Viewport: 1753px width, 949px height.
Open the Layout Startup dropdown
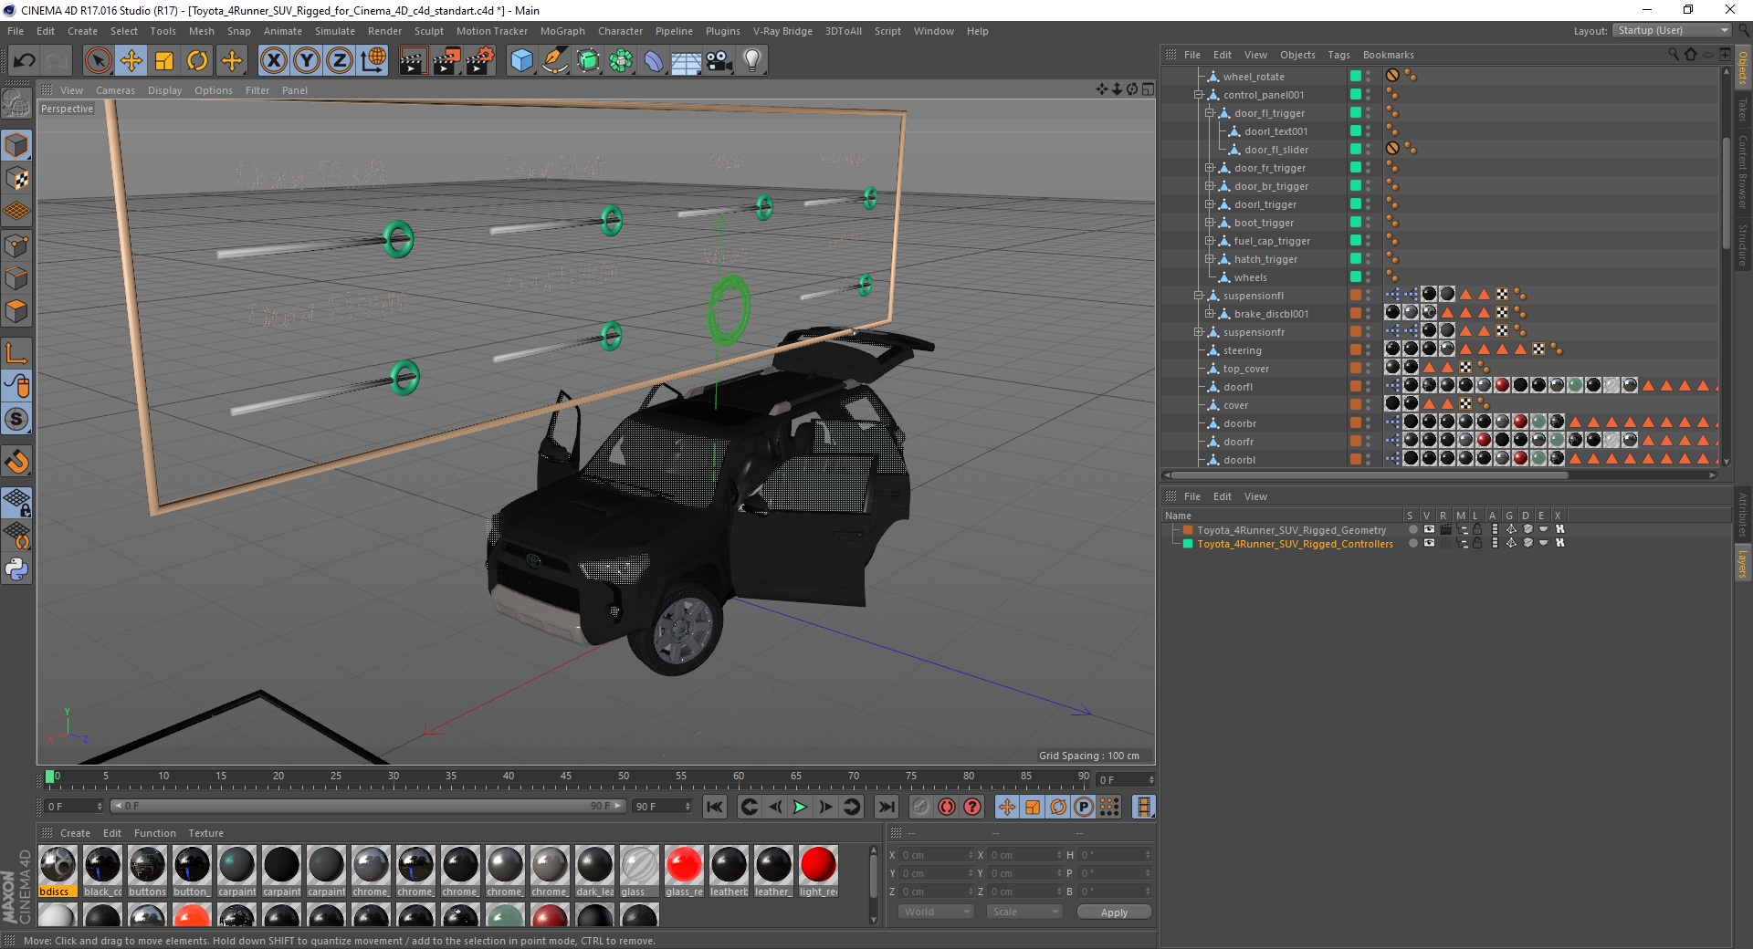coord(1672,30)
